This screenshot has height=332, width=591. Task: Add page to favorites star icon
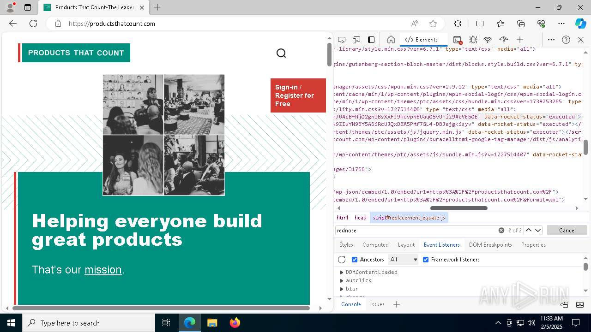(x=433, y=24)
